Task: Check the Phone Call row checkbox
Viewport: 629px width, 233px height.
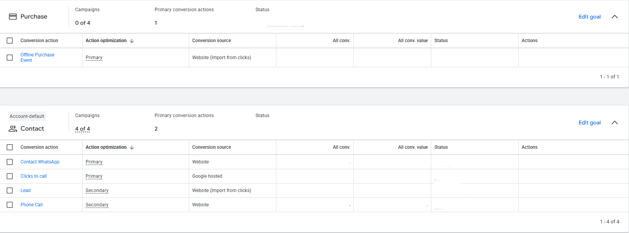Action: pos(10,205)
